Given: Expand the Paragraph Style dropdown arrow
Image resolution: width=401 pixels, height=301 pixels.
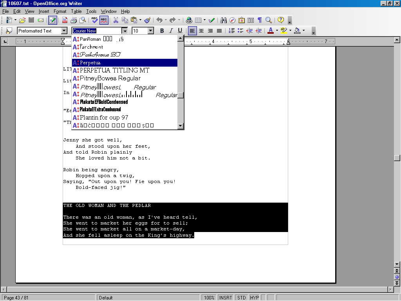Looking at the screenshot, I should (x=64, y=31).
